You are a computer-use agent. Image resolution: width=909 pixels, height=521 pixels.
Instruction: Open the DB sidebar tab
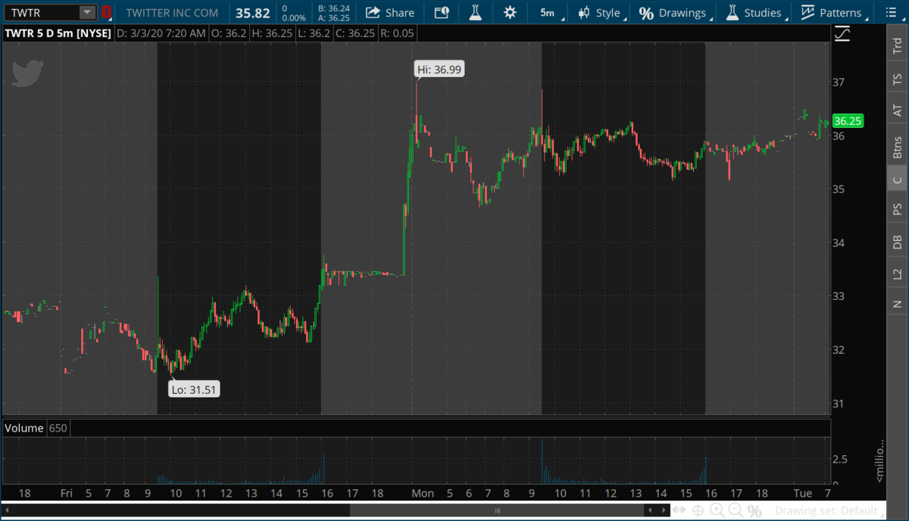point(898,242)
